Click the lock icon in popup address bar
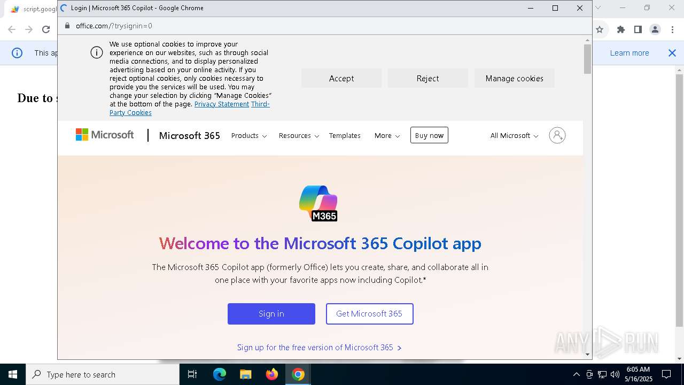The height and width of the screenshot is (385, 684). (67, 26)
